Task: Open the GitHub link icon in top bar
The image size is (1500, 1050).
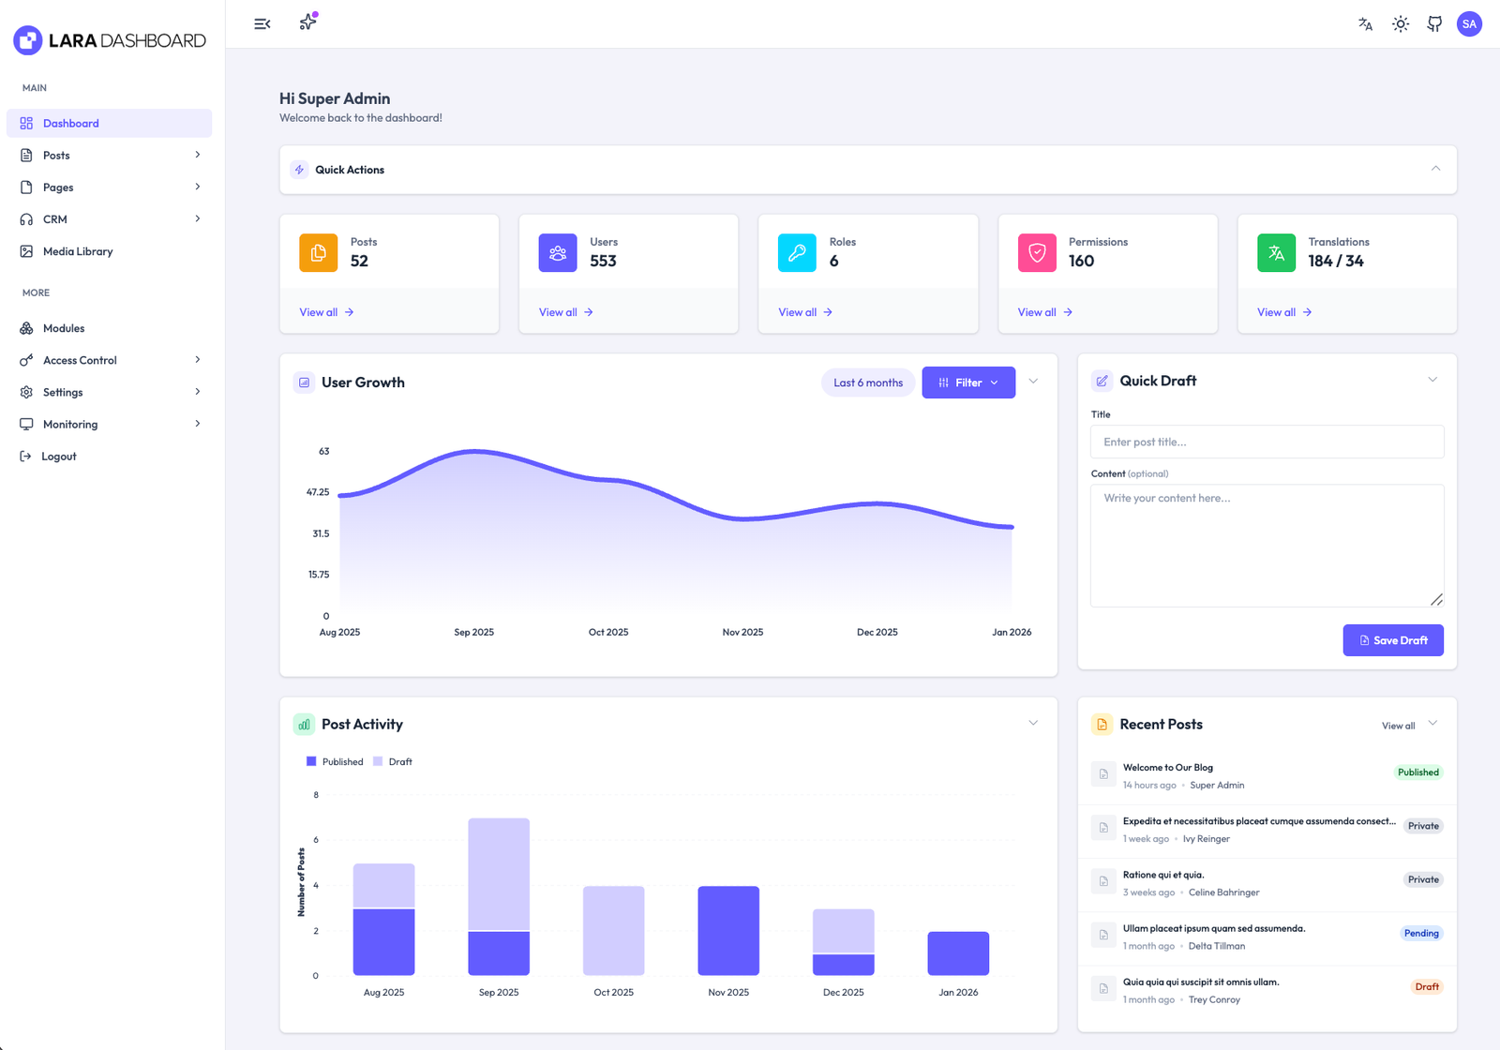Action: [1434, 24]
